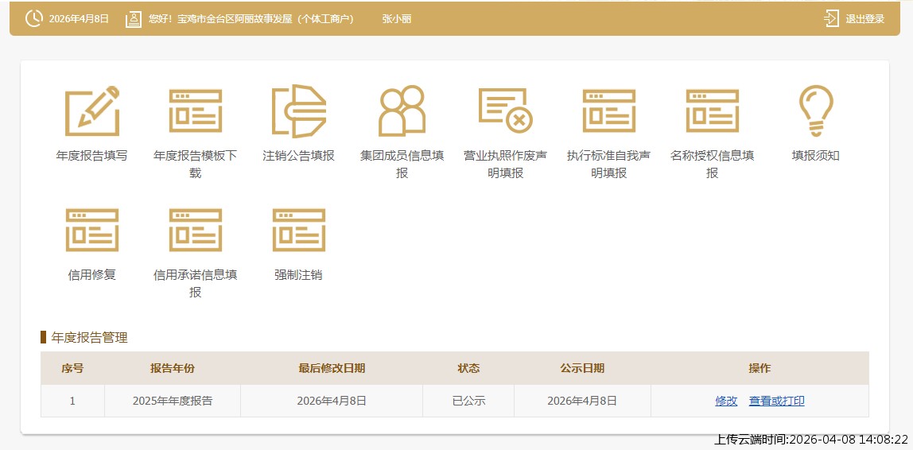This screenshot has height=450, width=913.
Task: Click the header date 2026年4月8日
Action: [x=79, y=18]
